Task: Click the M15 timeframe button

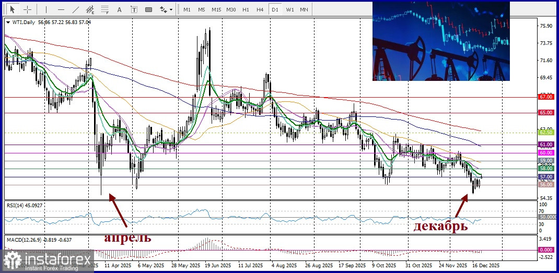Action: coord(216,9)
